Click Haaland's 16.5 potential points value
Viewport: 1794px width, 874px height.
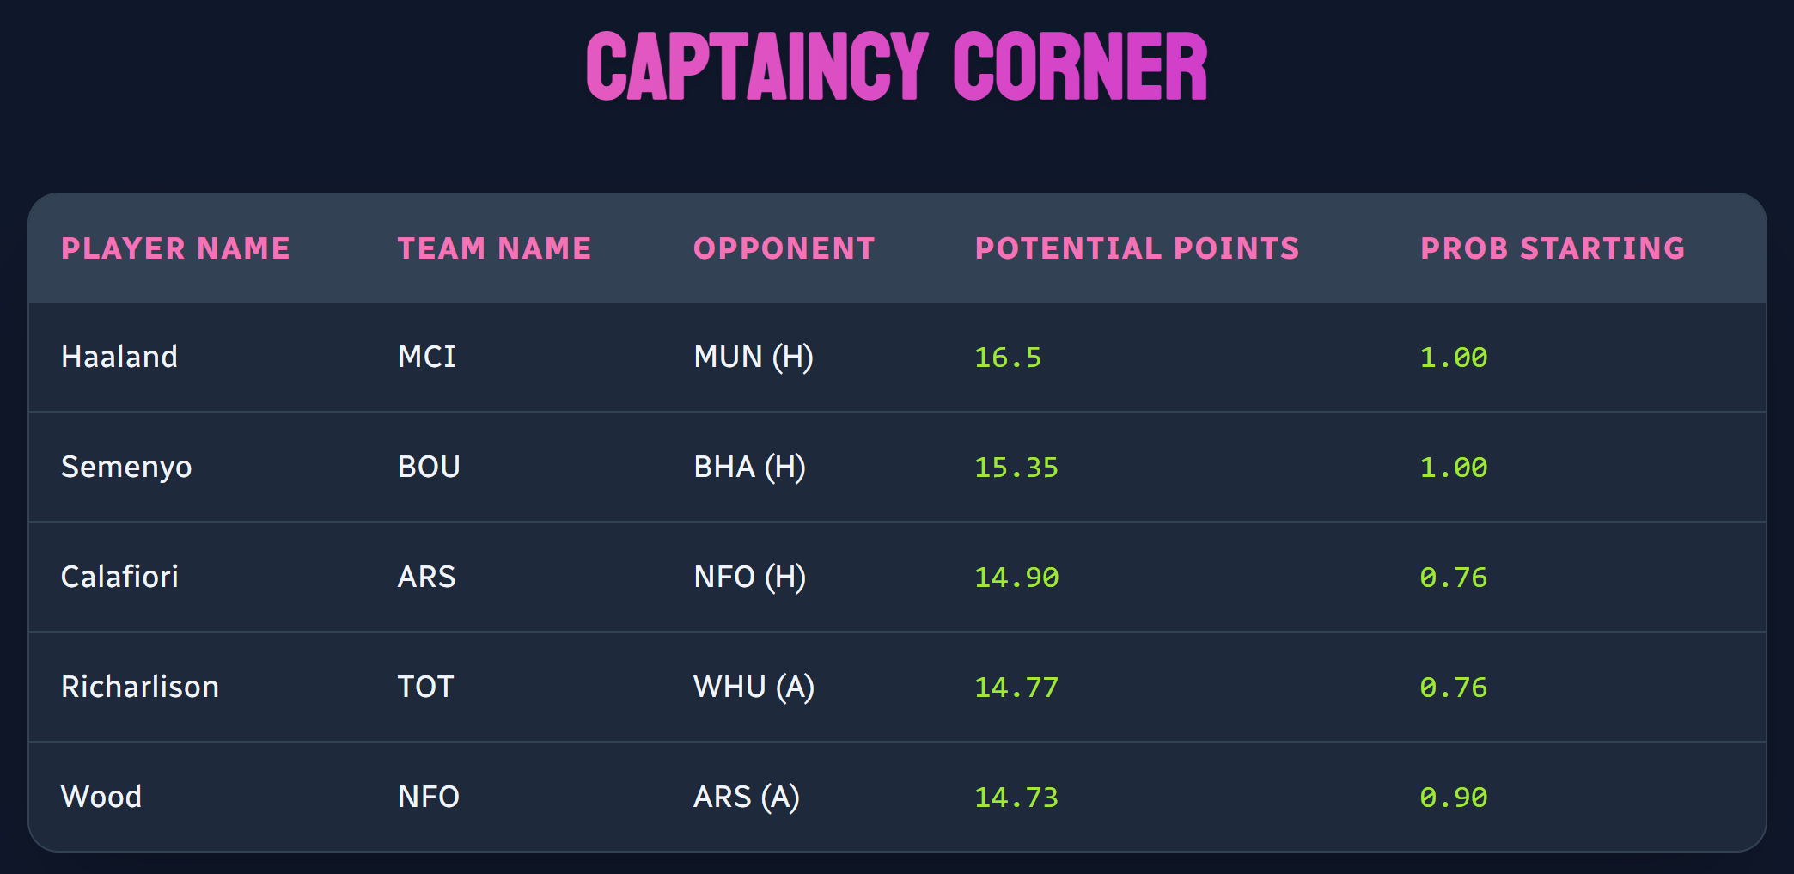[1007, 358]
